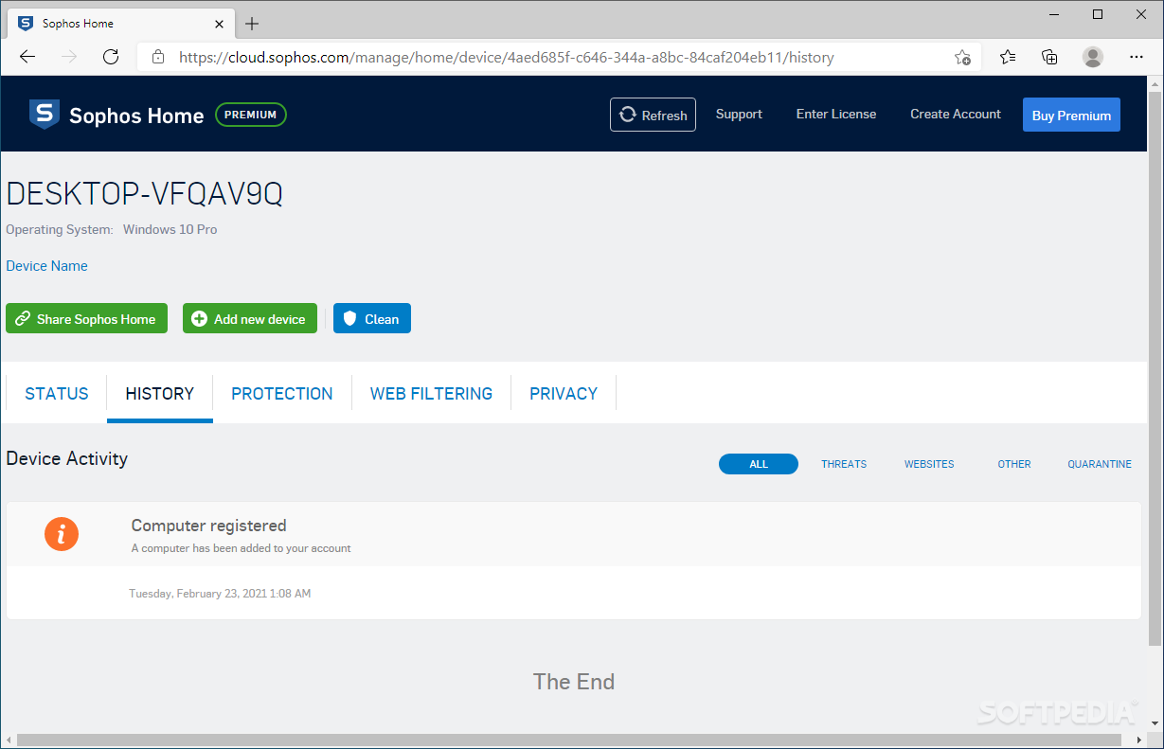The image size is (1164, 749).
Task: Filter activity by OTHER
Action: (x=1014, y=464)
